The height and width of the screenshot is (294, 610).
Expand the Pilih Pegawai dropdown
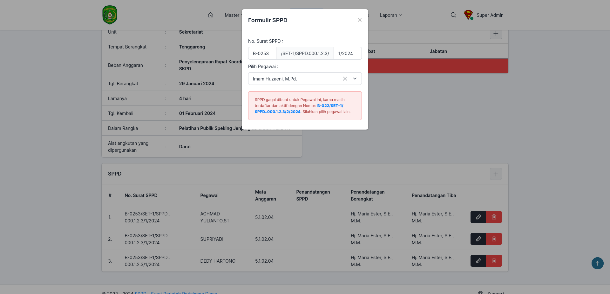(355, 79)
